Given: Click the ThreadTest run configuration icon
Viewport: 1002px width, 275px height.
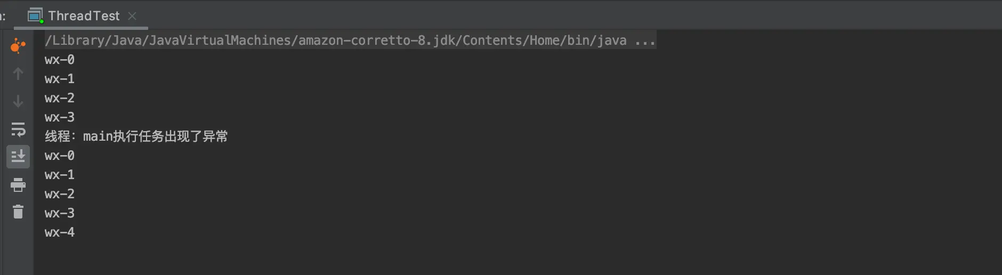Looking at the screenshot, I should tap(35, 16).
